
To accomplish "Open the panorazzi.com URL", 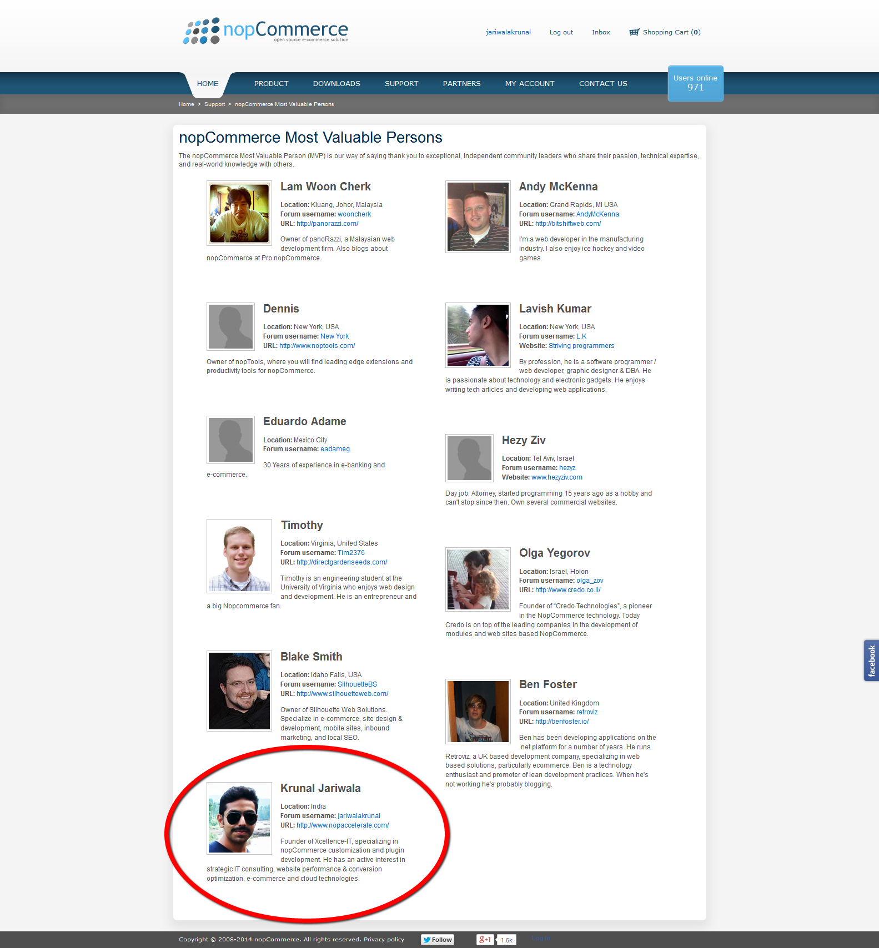I will click(328, 224).
